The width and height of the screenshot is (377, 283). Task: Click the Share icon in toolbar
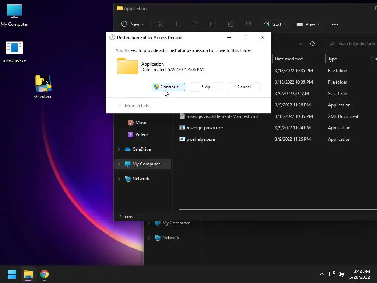tap(231, 24)
